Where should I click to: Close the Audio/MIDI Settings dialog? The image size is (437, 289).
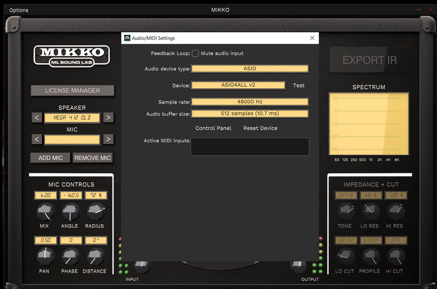tap(312, 38)
